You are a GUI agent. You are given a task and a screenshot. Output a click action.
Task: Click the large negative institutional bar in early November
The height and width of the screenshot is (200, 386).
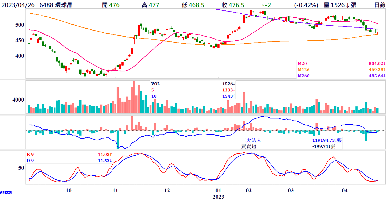click(118, 139)
